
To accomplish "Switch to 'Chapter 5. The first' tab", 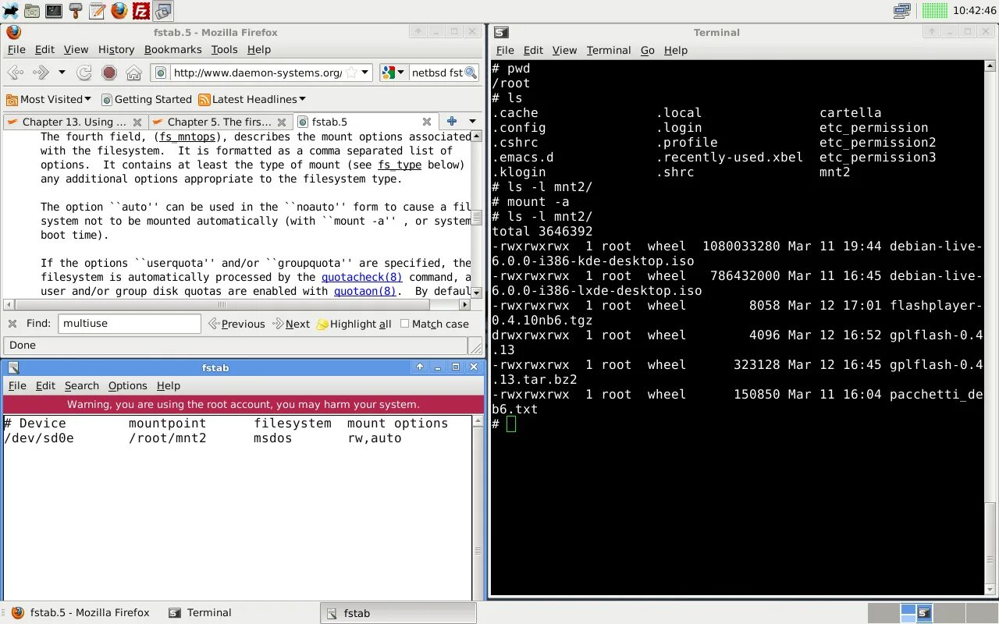I will (220, 122).
